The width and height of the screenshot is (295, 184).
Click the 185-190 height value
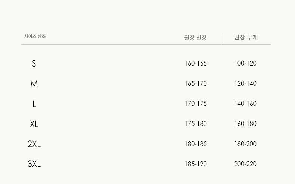196,164
